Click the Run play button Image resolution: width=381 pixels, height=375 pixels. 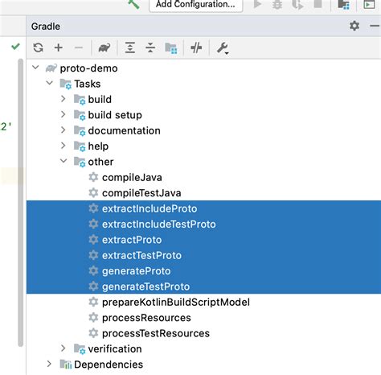click(x=257, y=4)
